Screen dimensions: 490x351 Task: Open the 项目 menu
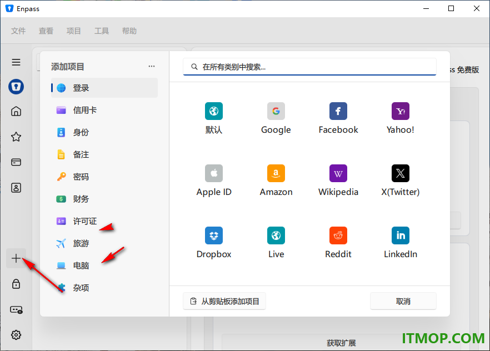tap(74, 31)
